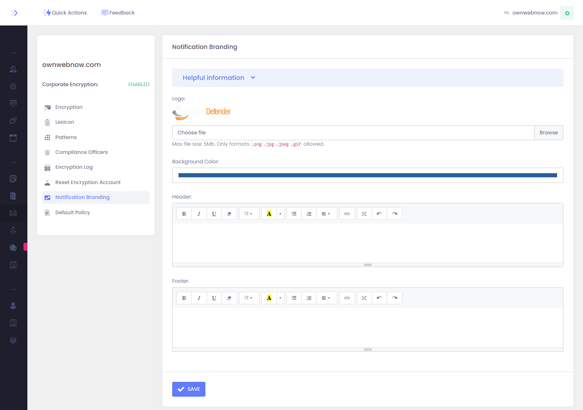
Task: Open the Encryption Log menu item
Action: pyautogui.click(x=74, y=167)
